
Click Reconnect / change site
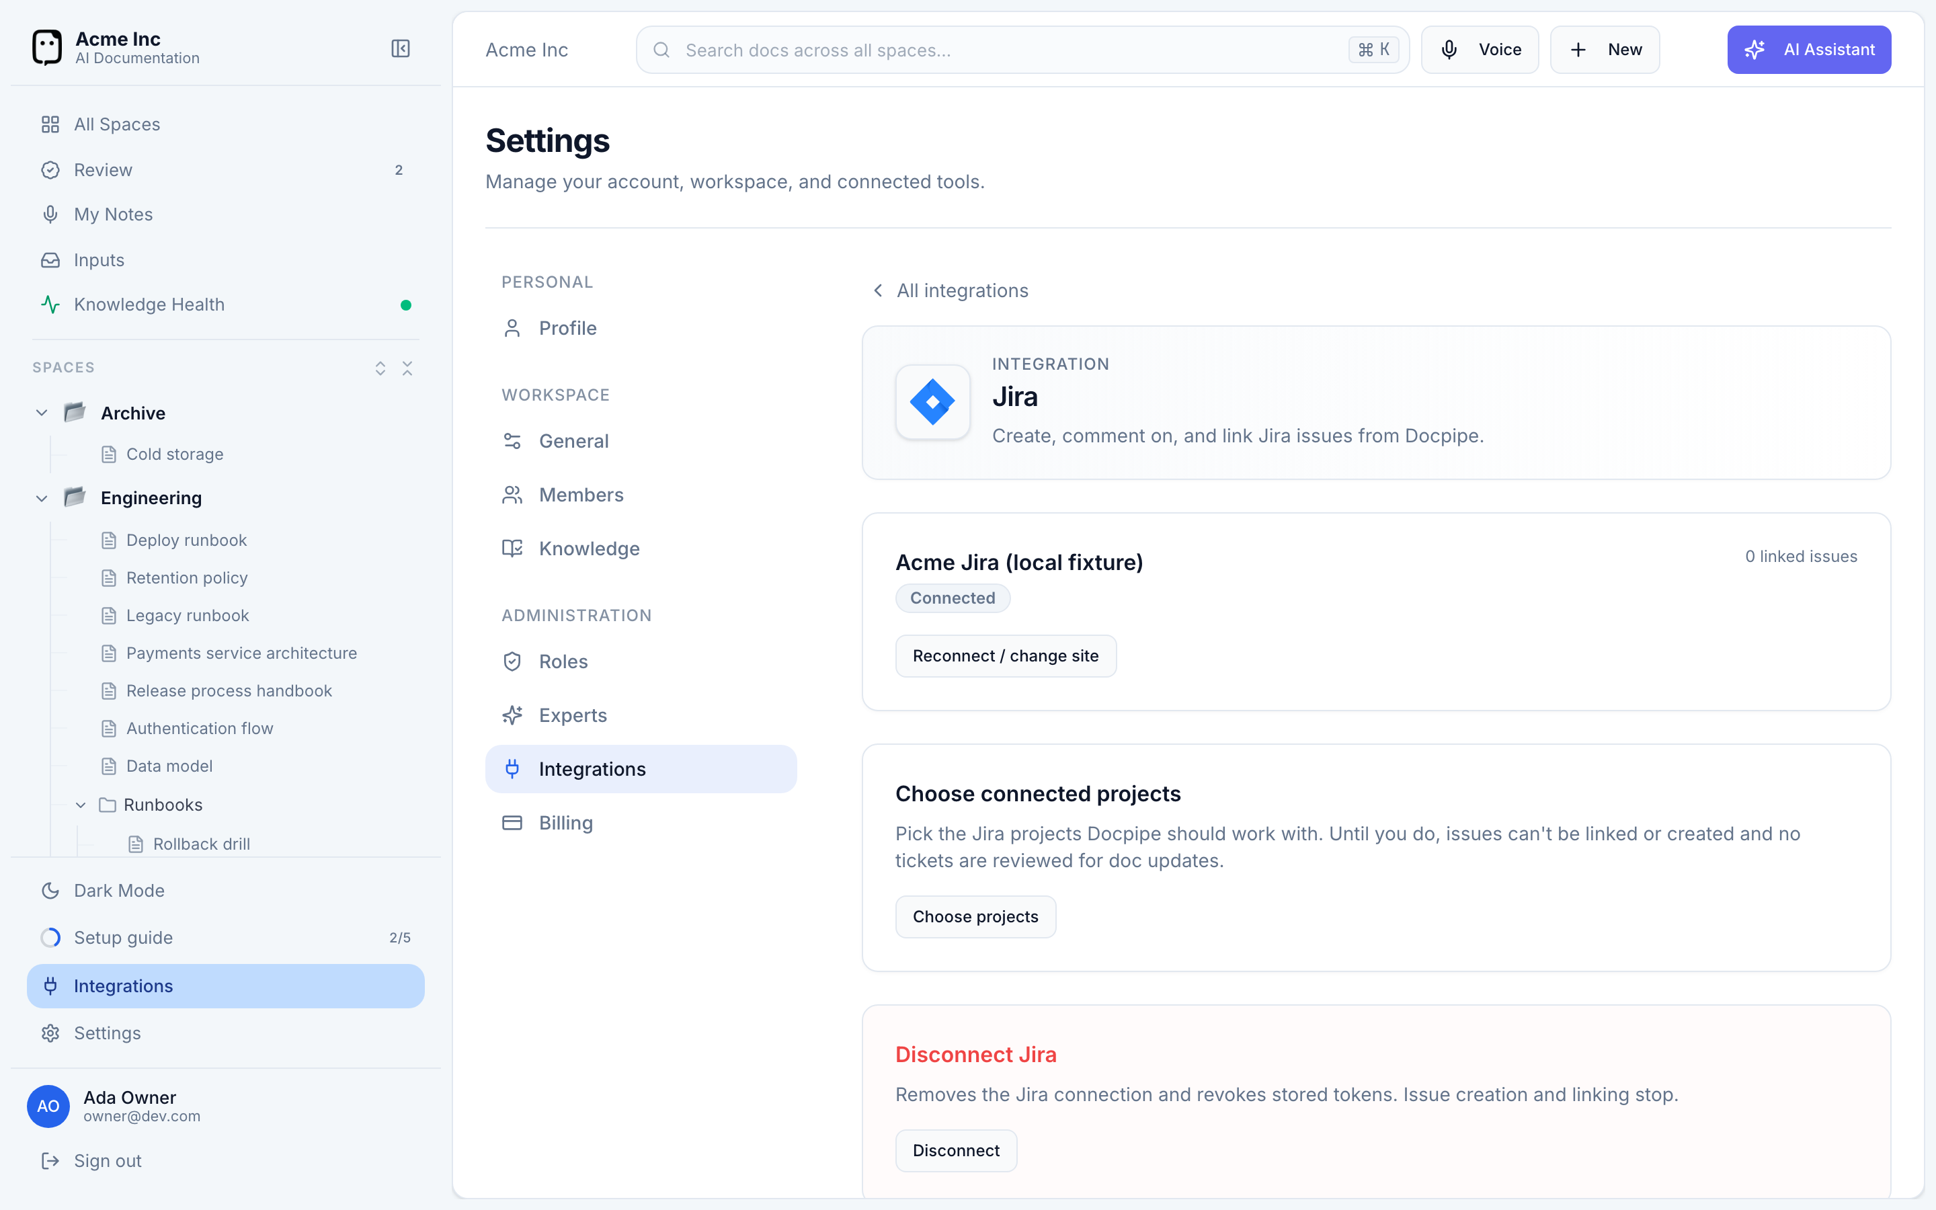coord(1006,656)
